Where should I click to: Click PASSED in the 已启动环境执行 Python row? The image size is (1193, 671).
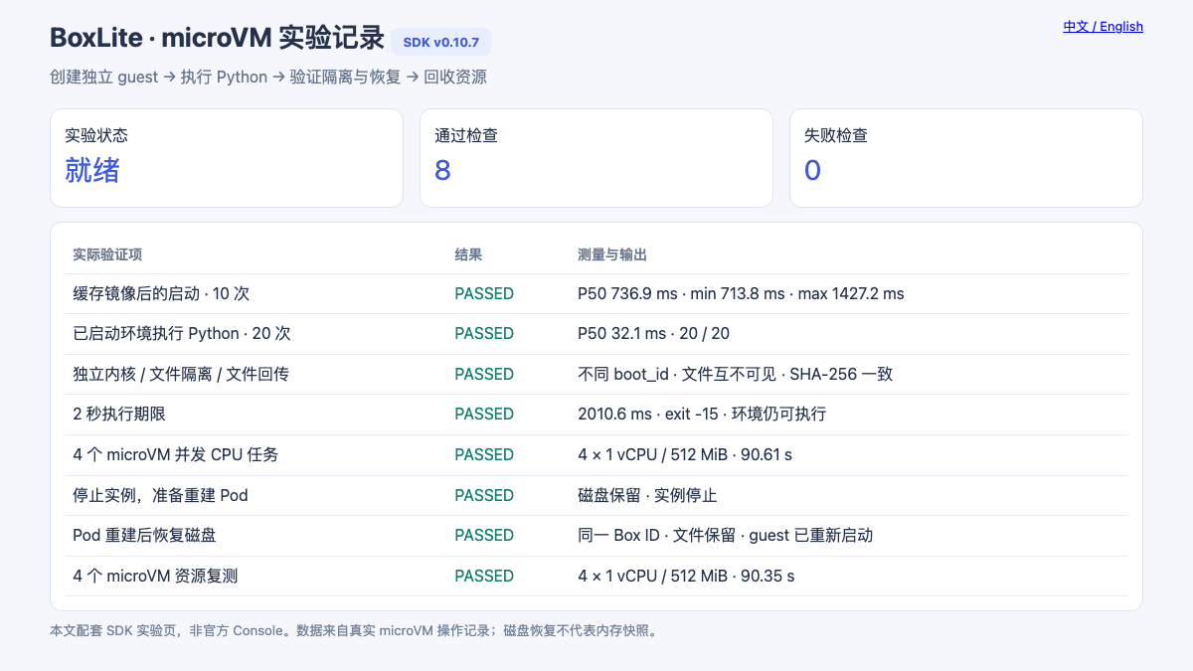(x=484, y=334)
